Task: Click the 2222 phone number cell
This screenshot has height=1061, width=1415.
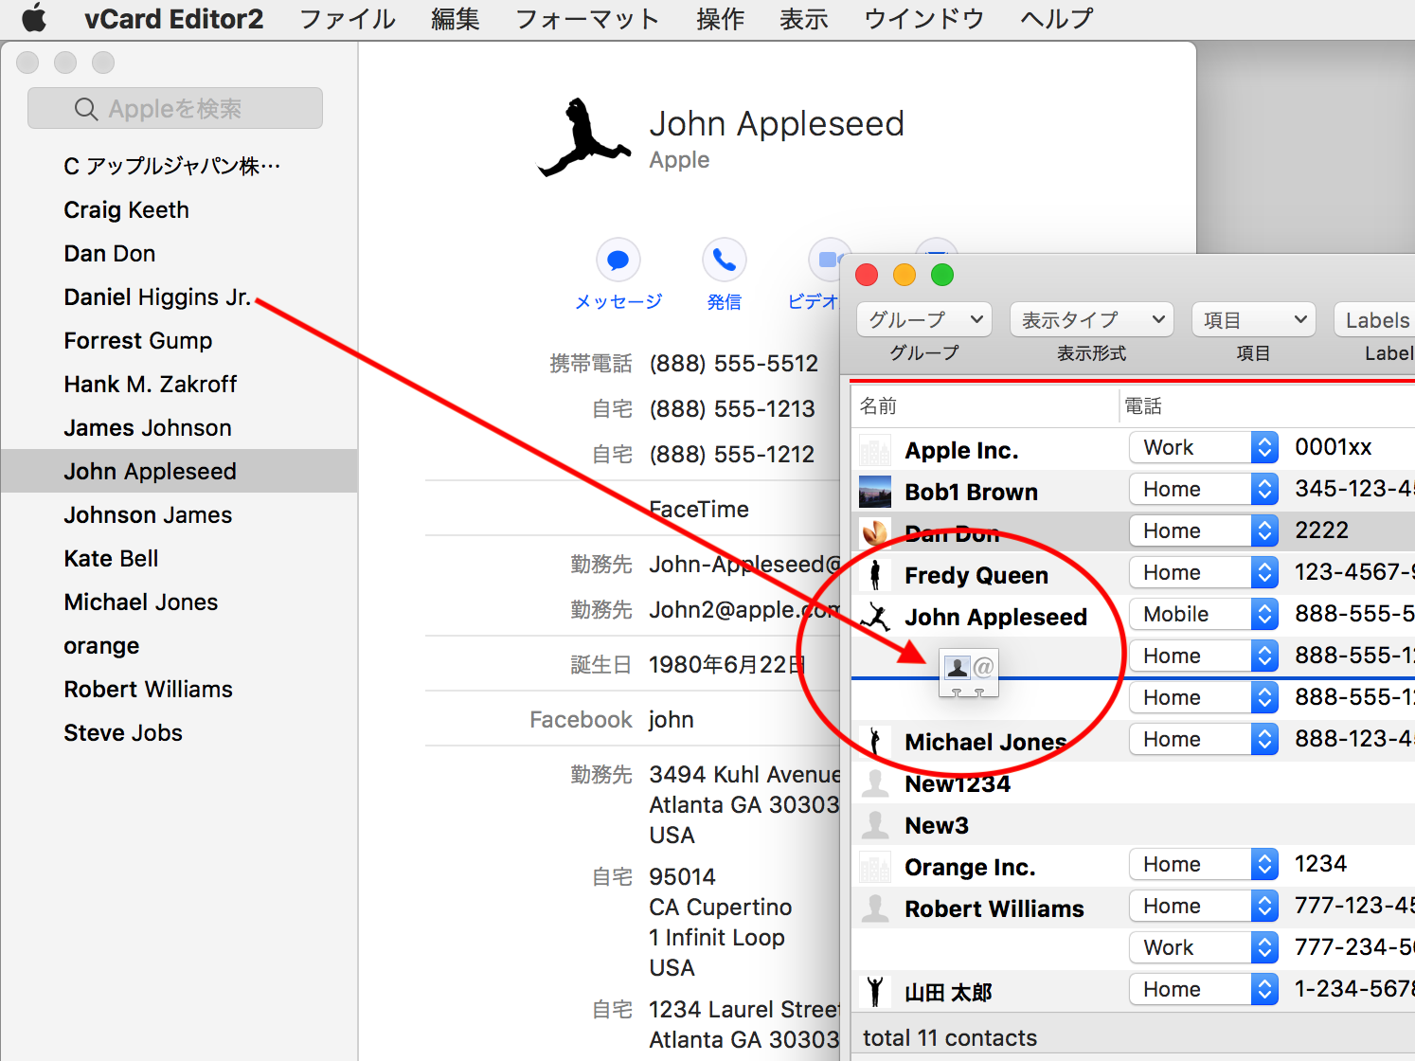Action: (1321, 530)
